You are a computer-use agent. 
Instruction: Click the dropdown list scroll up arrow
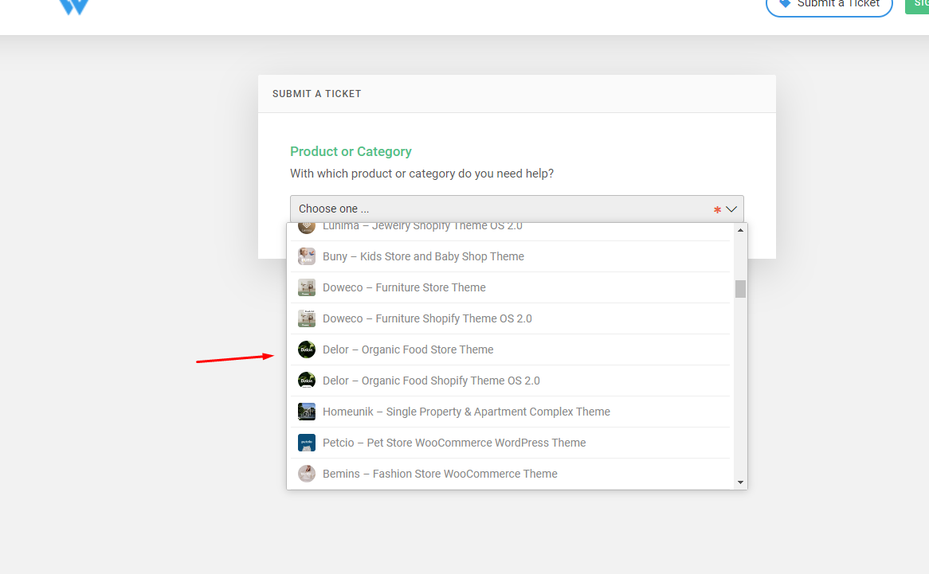click(740, 230)
